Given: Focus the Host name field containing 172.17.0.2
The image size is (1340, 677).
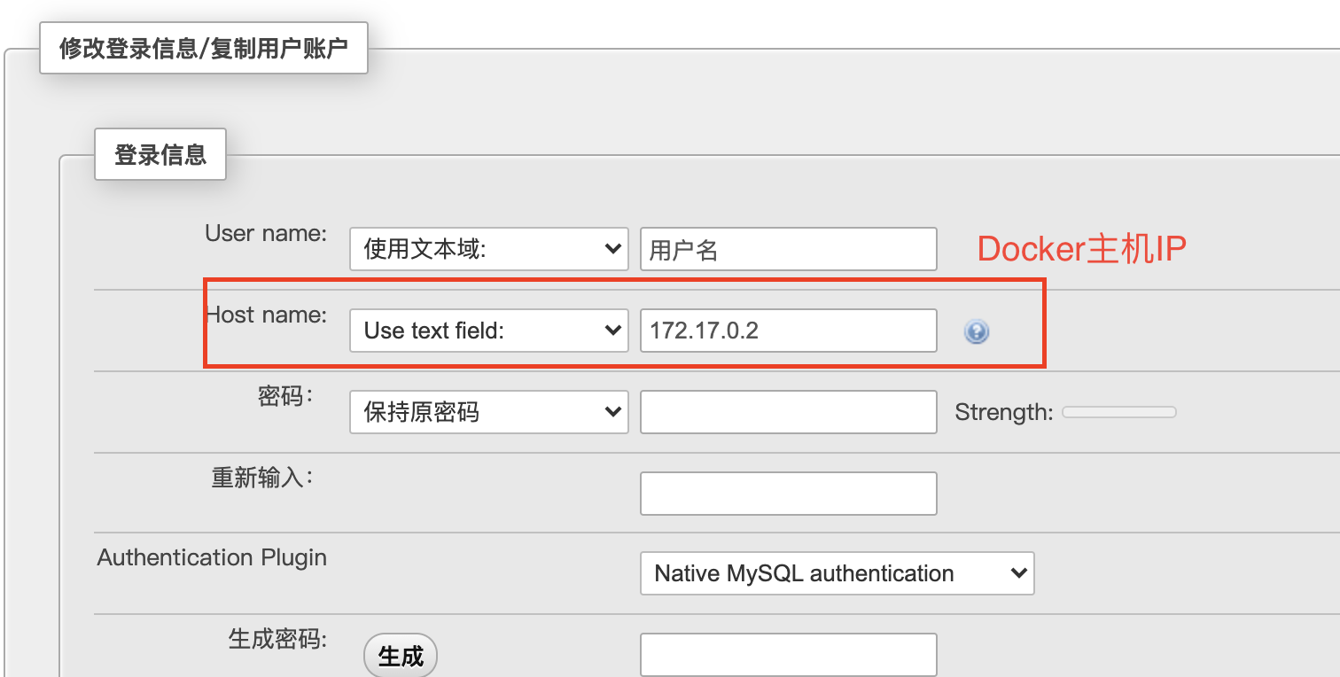Looking at the screenshot, I should [788, 331].
